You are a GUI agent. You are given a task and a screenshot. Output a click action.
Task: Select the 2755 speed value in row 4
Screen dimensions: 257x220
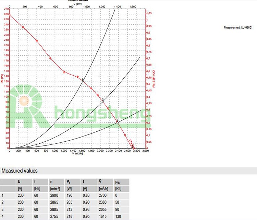pos(54,216)
